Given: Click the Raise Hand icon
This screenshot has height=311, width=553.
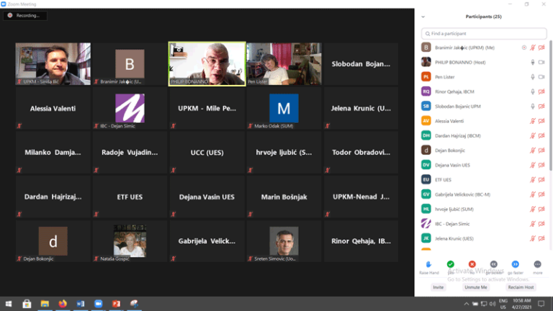Looking at the screenshot, I should click(x=429, y=264).
